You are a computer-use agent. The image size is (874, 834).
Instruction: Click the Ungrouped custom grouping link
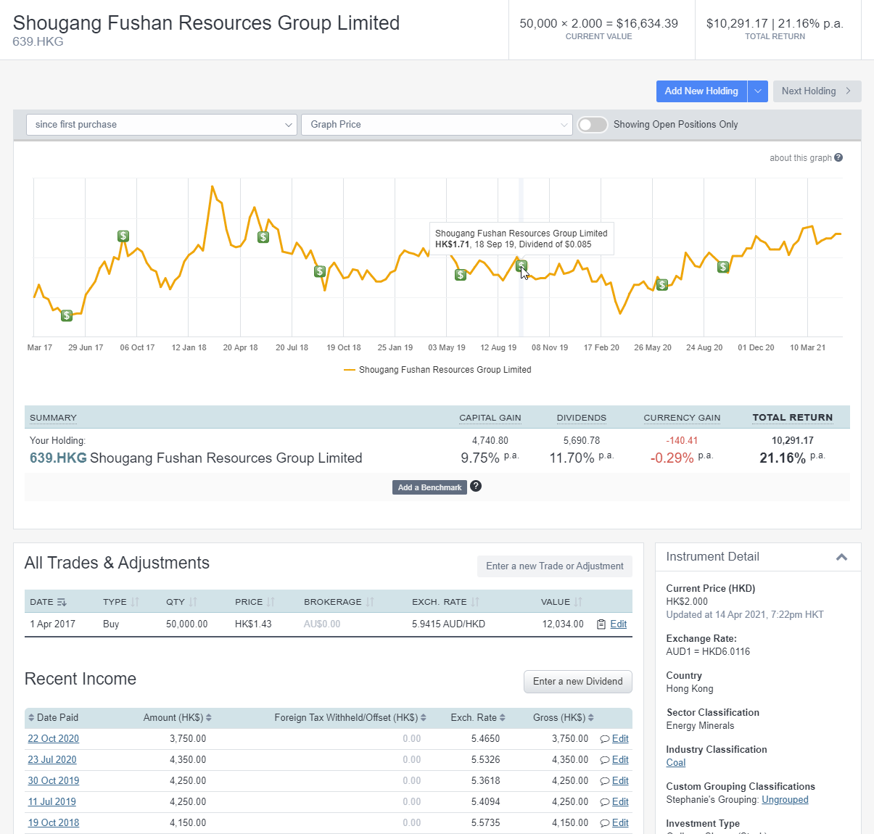click(x=785, y=799)
